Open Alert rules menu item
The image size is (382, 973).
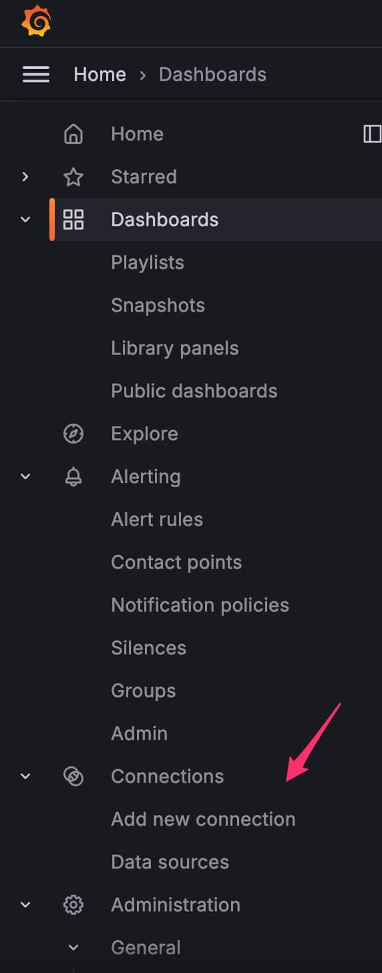coord(157,519)
